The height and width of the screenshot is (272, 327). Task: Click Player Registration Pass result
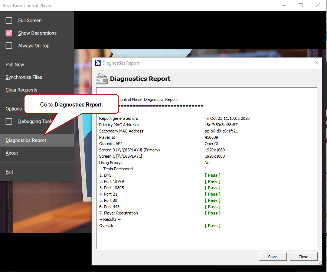(x=213, y=213)
